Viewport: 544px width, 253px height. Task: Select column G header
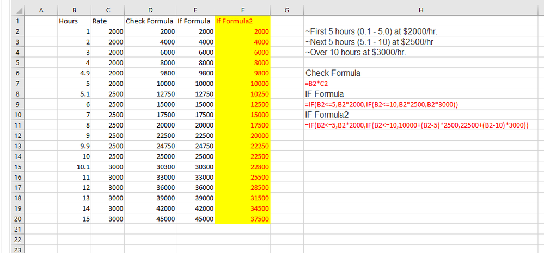286,10
